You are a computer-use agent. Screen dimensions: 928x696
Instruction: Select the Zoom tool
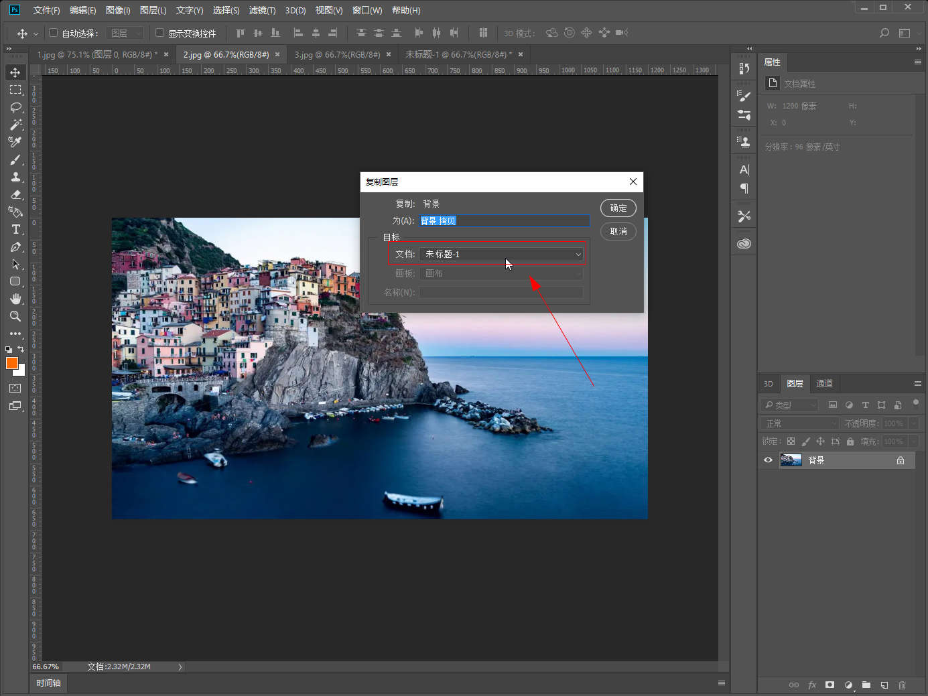pos(15,316)
